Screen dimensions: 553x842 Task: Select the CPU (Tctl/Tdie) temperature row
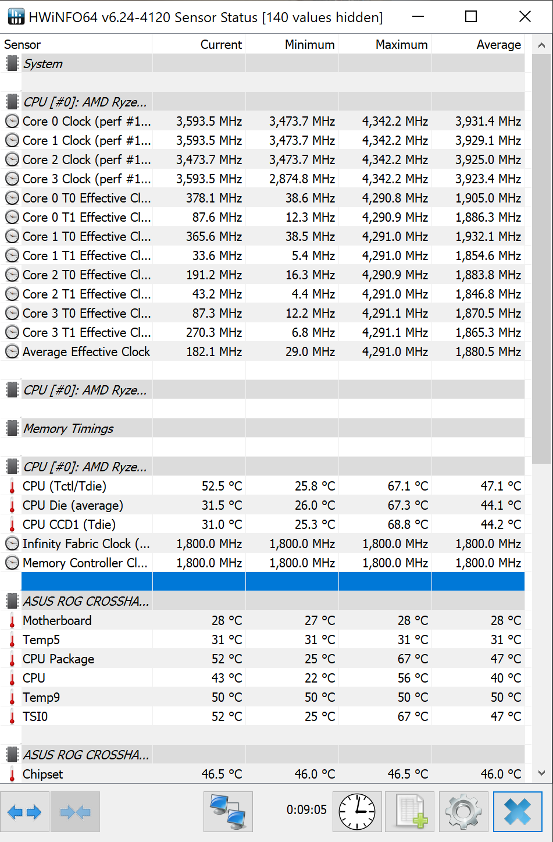65,486
